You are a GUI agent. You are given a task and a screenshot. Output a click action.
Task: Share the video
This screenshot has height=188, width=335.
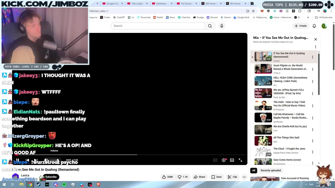[x=199, y=177]
